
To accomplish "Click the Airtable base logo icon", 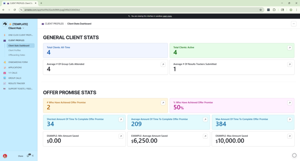I will coord(5,24).
